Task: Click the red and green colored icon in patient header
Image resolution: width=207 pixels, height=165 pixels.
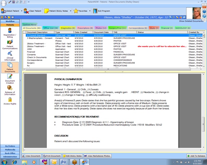Action: pyautogui.click(x=181, y=17)
